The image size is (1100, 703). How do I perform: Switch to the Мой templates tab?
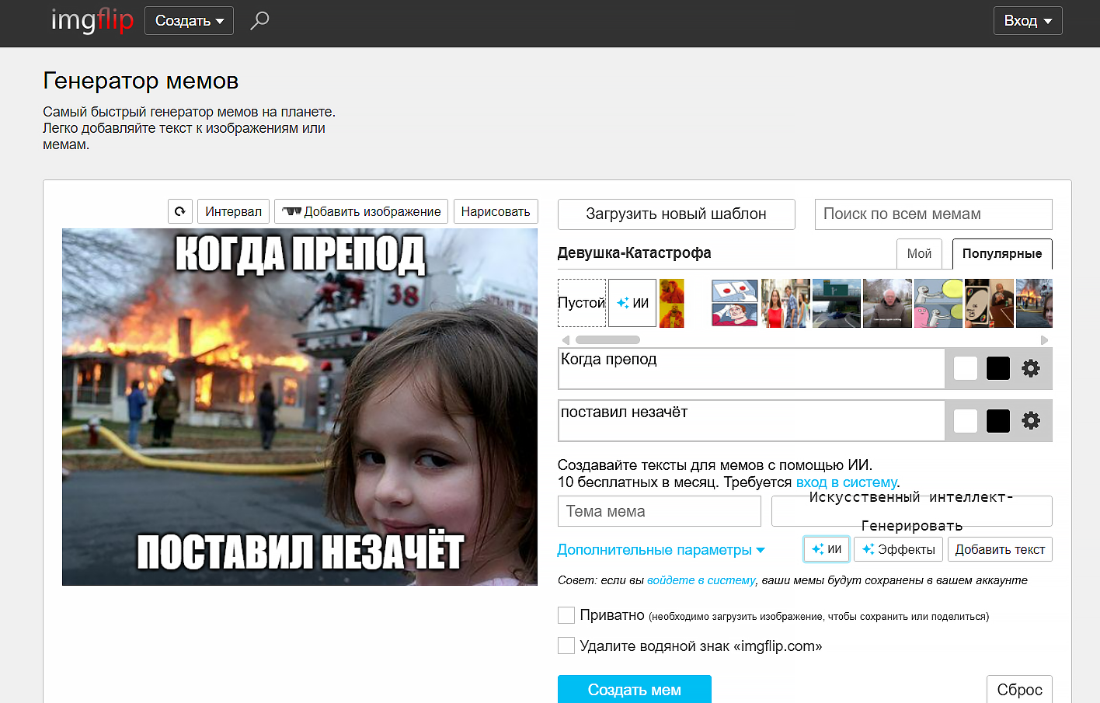(919, 253)
